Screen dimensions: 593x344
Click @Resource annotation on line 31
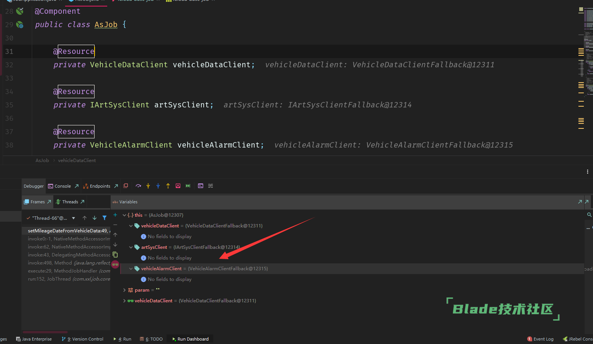click(x=74, y=51)
